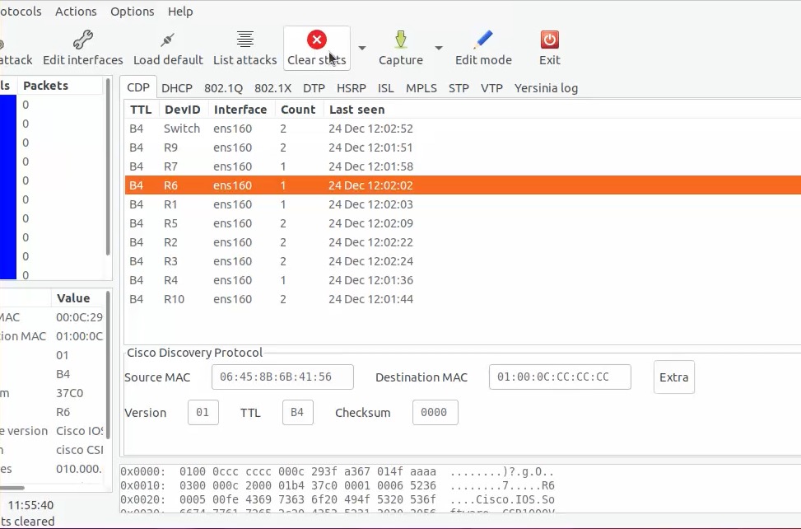Viewport: 801px width, 529px height.
Task: Click the 010.000. address value cell
Action: coord(79,469)
